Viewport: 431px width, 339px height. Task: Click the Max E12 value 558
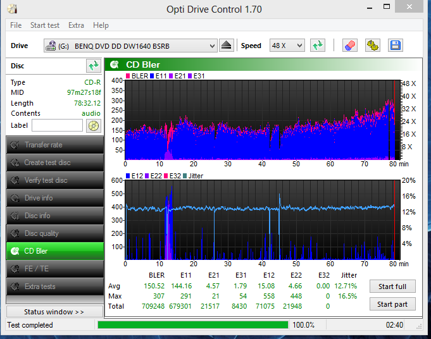click(269, 296)
